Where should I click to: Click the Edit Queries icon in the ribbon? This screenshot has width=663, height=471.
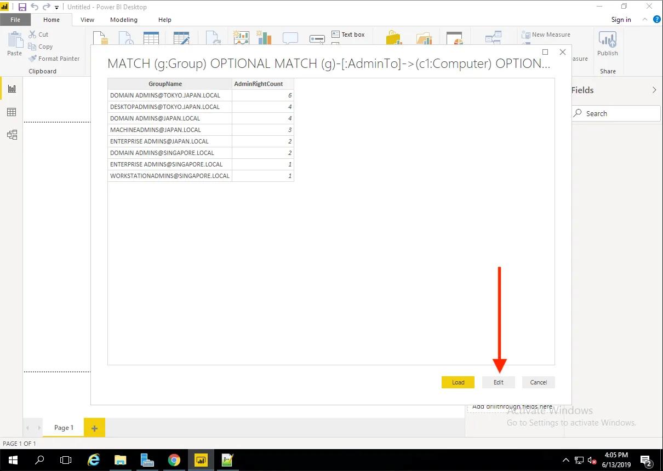click(x=181, y=37)
